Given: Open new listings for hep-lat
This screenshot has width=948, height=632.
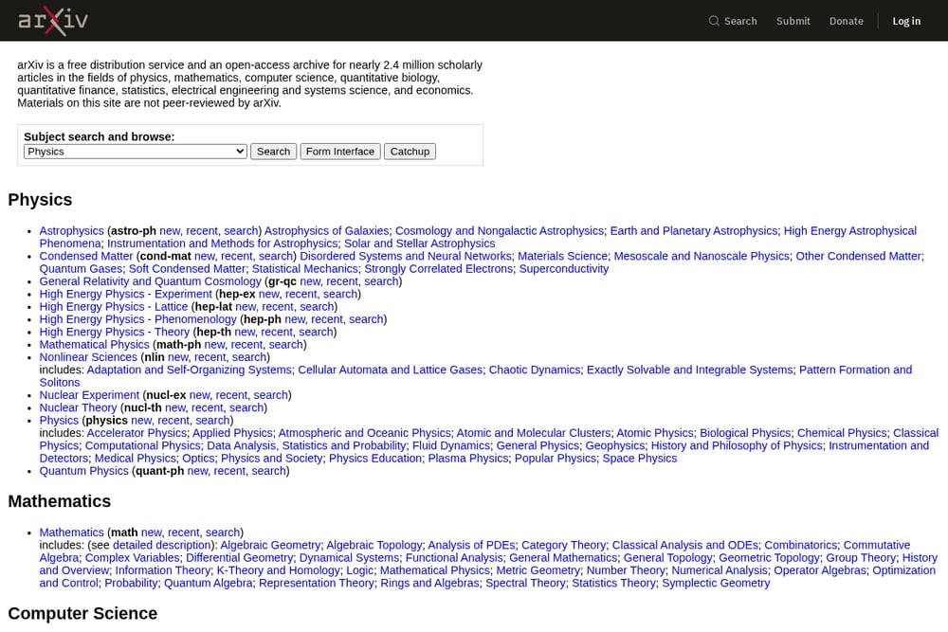Looking at the screenshot, I should click(x=246, y=307).
